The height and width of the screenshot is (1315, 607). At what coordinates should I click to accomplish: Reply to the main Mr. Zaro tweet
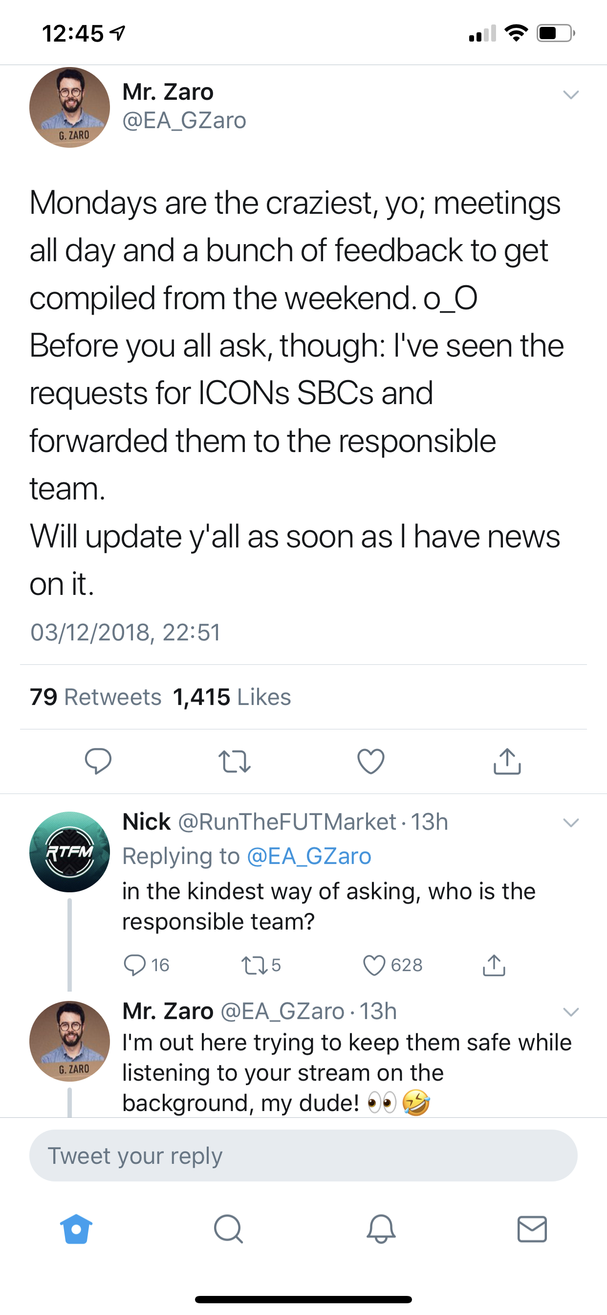98,761
